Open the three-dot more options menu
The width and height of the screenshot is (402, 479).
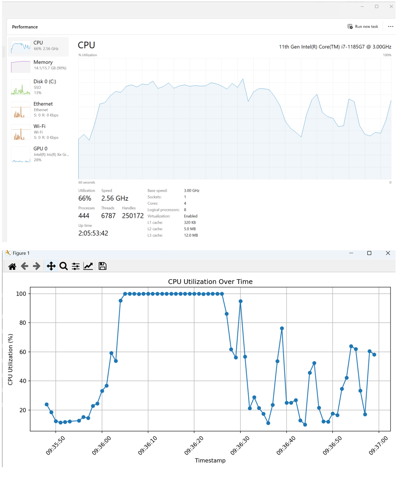point(390,26)
